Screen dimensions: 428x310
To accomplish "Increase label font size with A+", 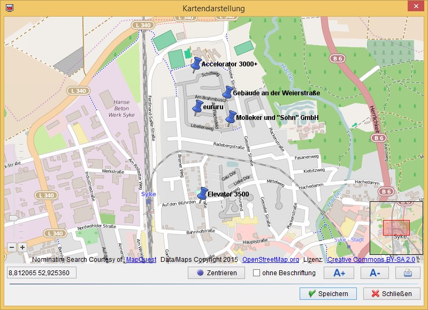I will point(339,273).
